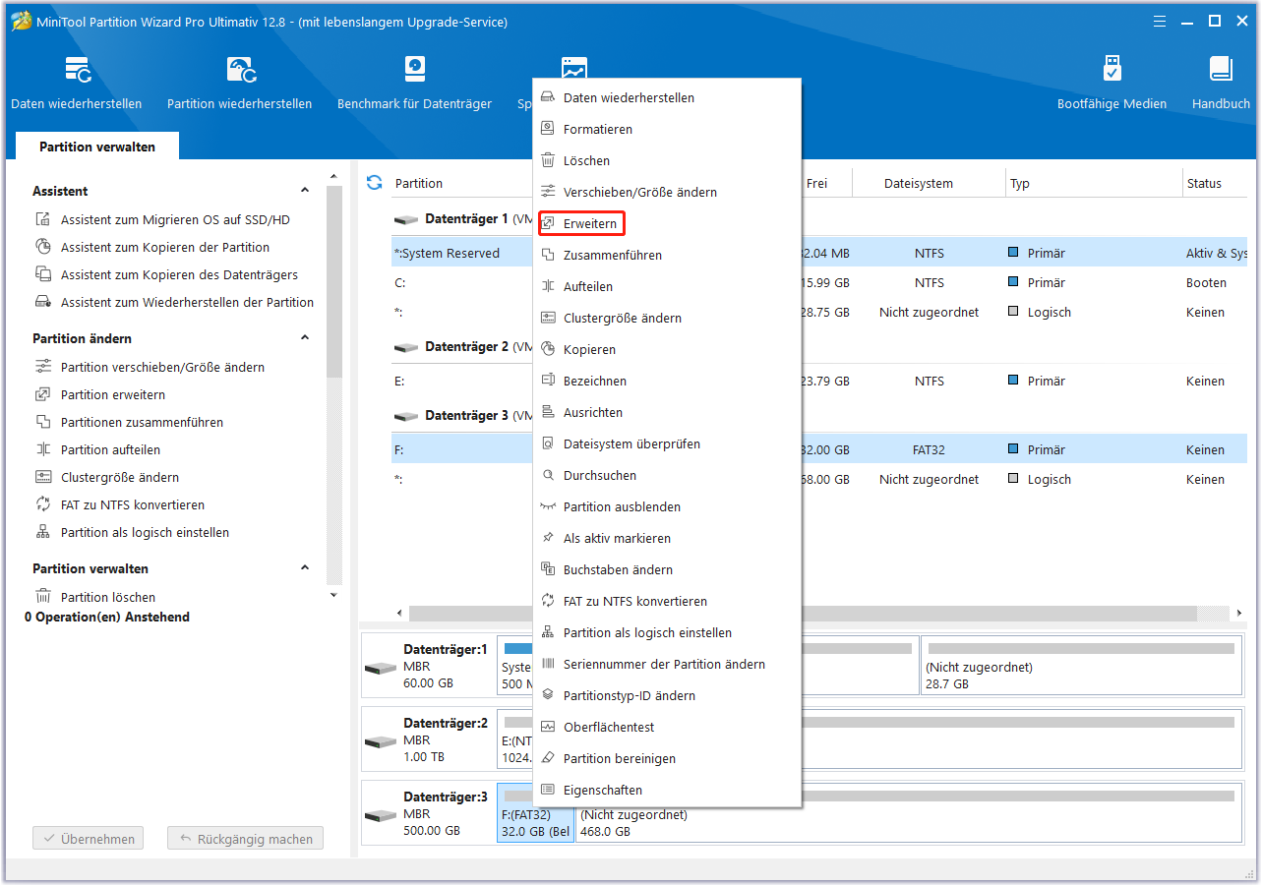Launch Partition wiederherstellen toolbar icon

coord(240,70)
